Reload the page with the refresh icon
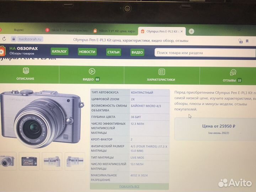256x192 pixels. tap(4, 39)
